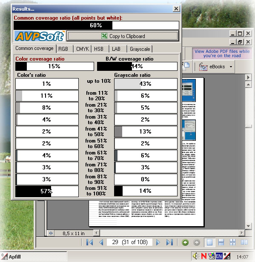Click the page number field 29 (31 of 108)

(130, 242)
